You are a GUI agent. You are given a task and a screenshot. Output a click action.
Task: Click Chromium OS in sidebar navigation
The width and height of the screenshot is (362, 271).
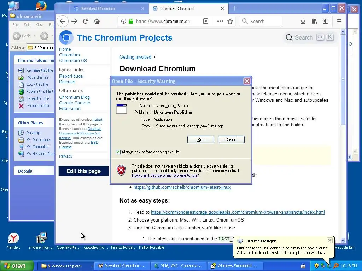(73, 61)
